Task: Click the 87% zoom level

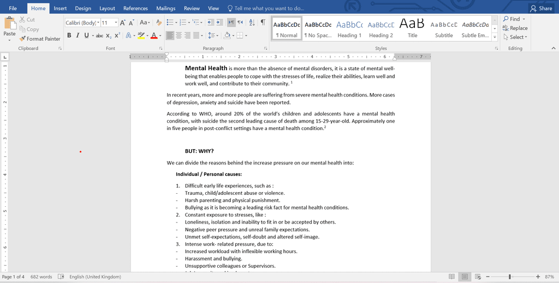Action: point(549,276)
